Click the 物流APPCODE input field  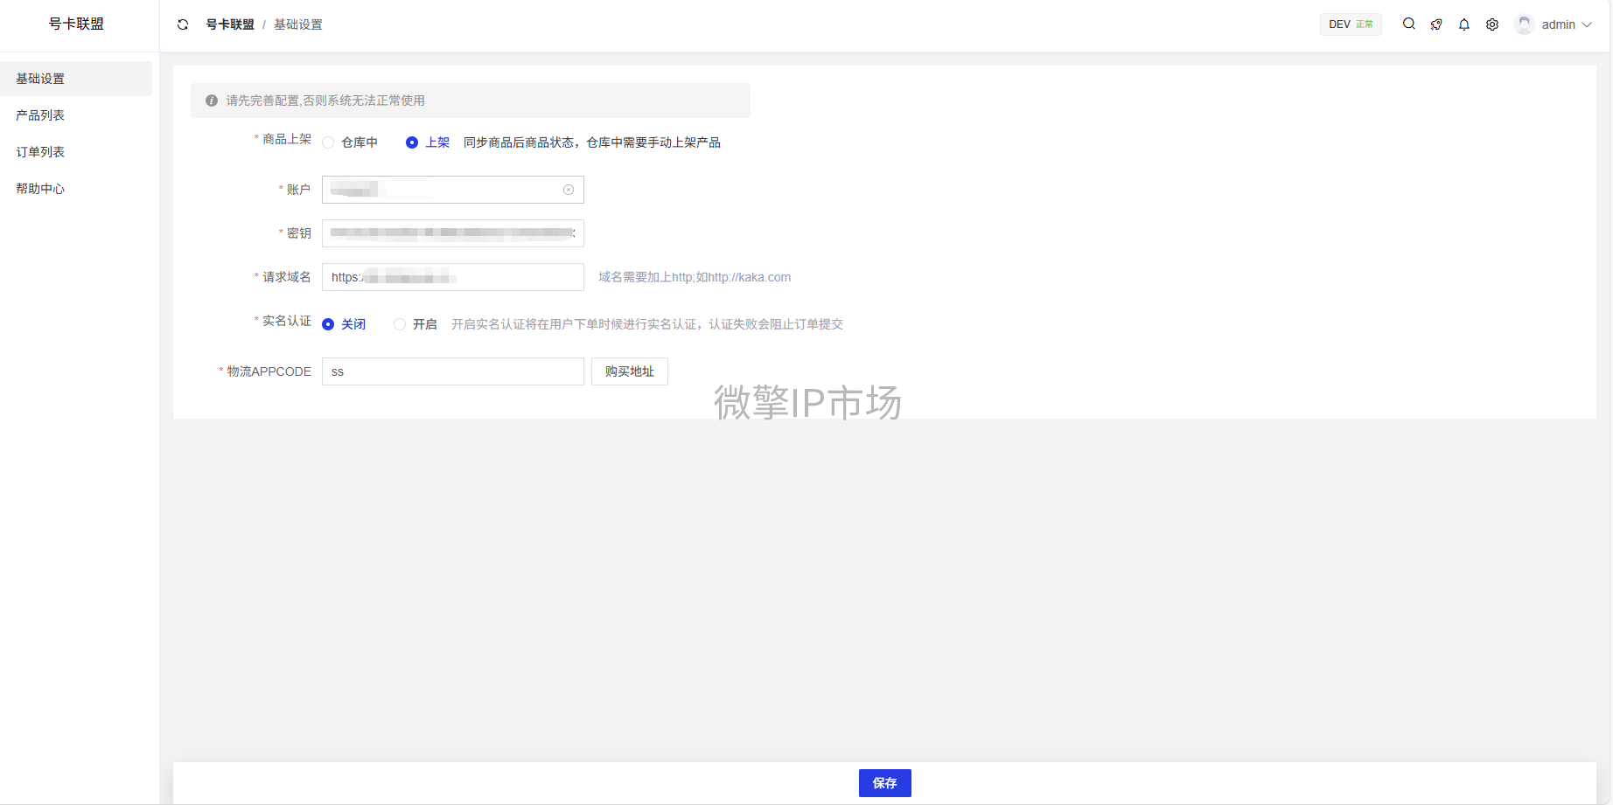[x=452, y=371]
